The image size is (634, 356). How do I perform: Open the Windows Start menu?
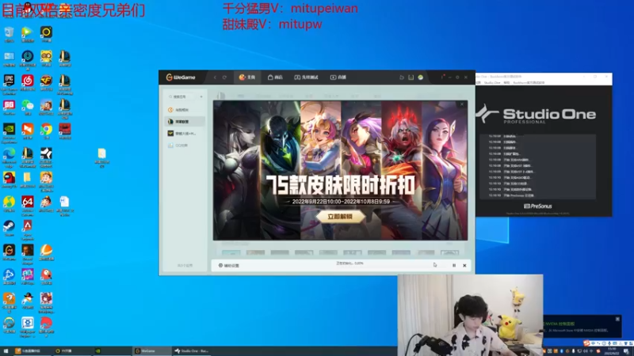pyautogui.click(x=6, y=351)
